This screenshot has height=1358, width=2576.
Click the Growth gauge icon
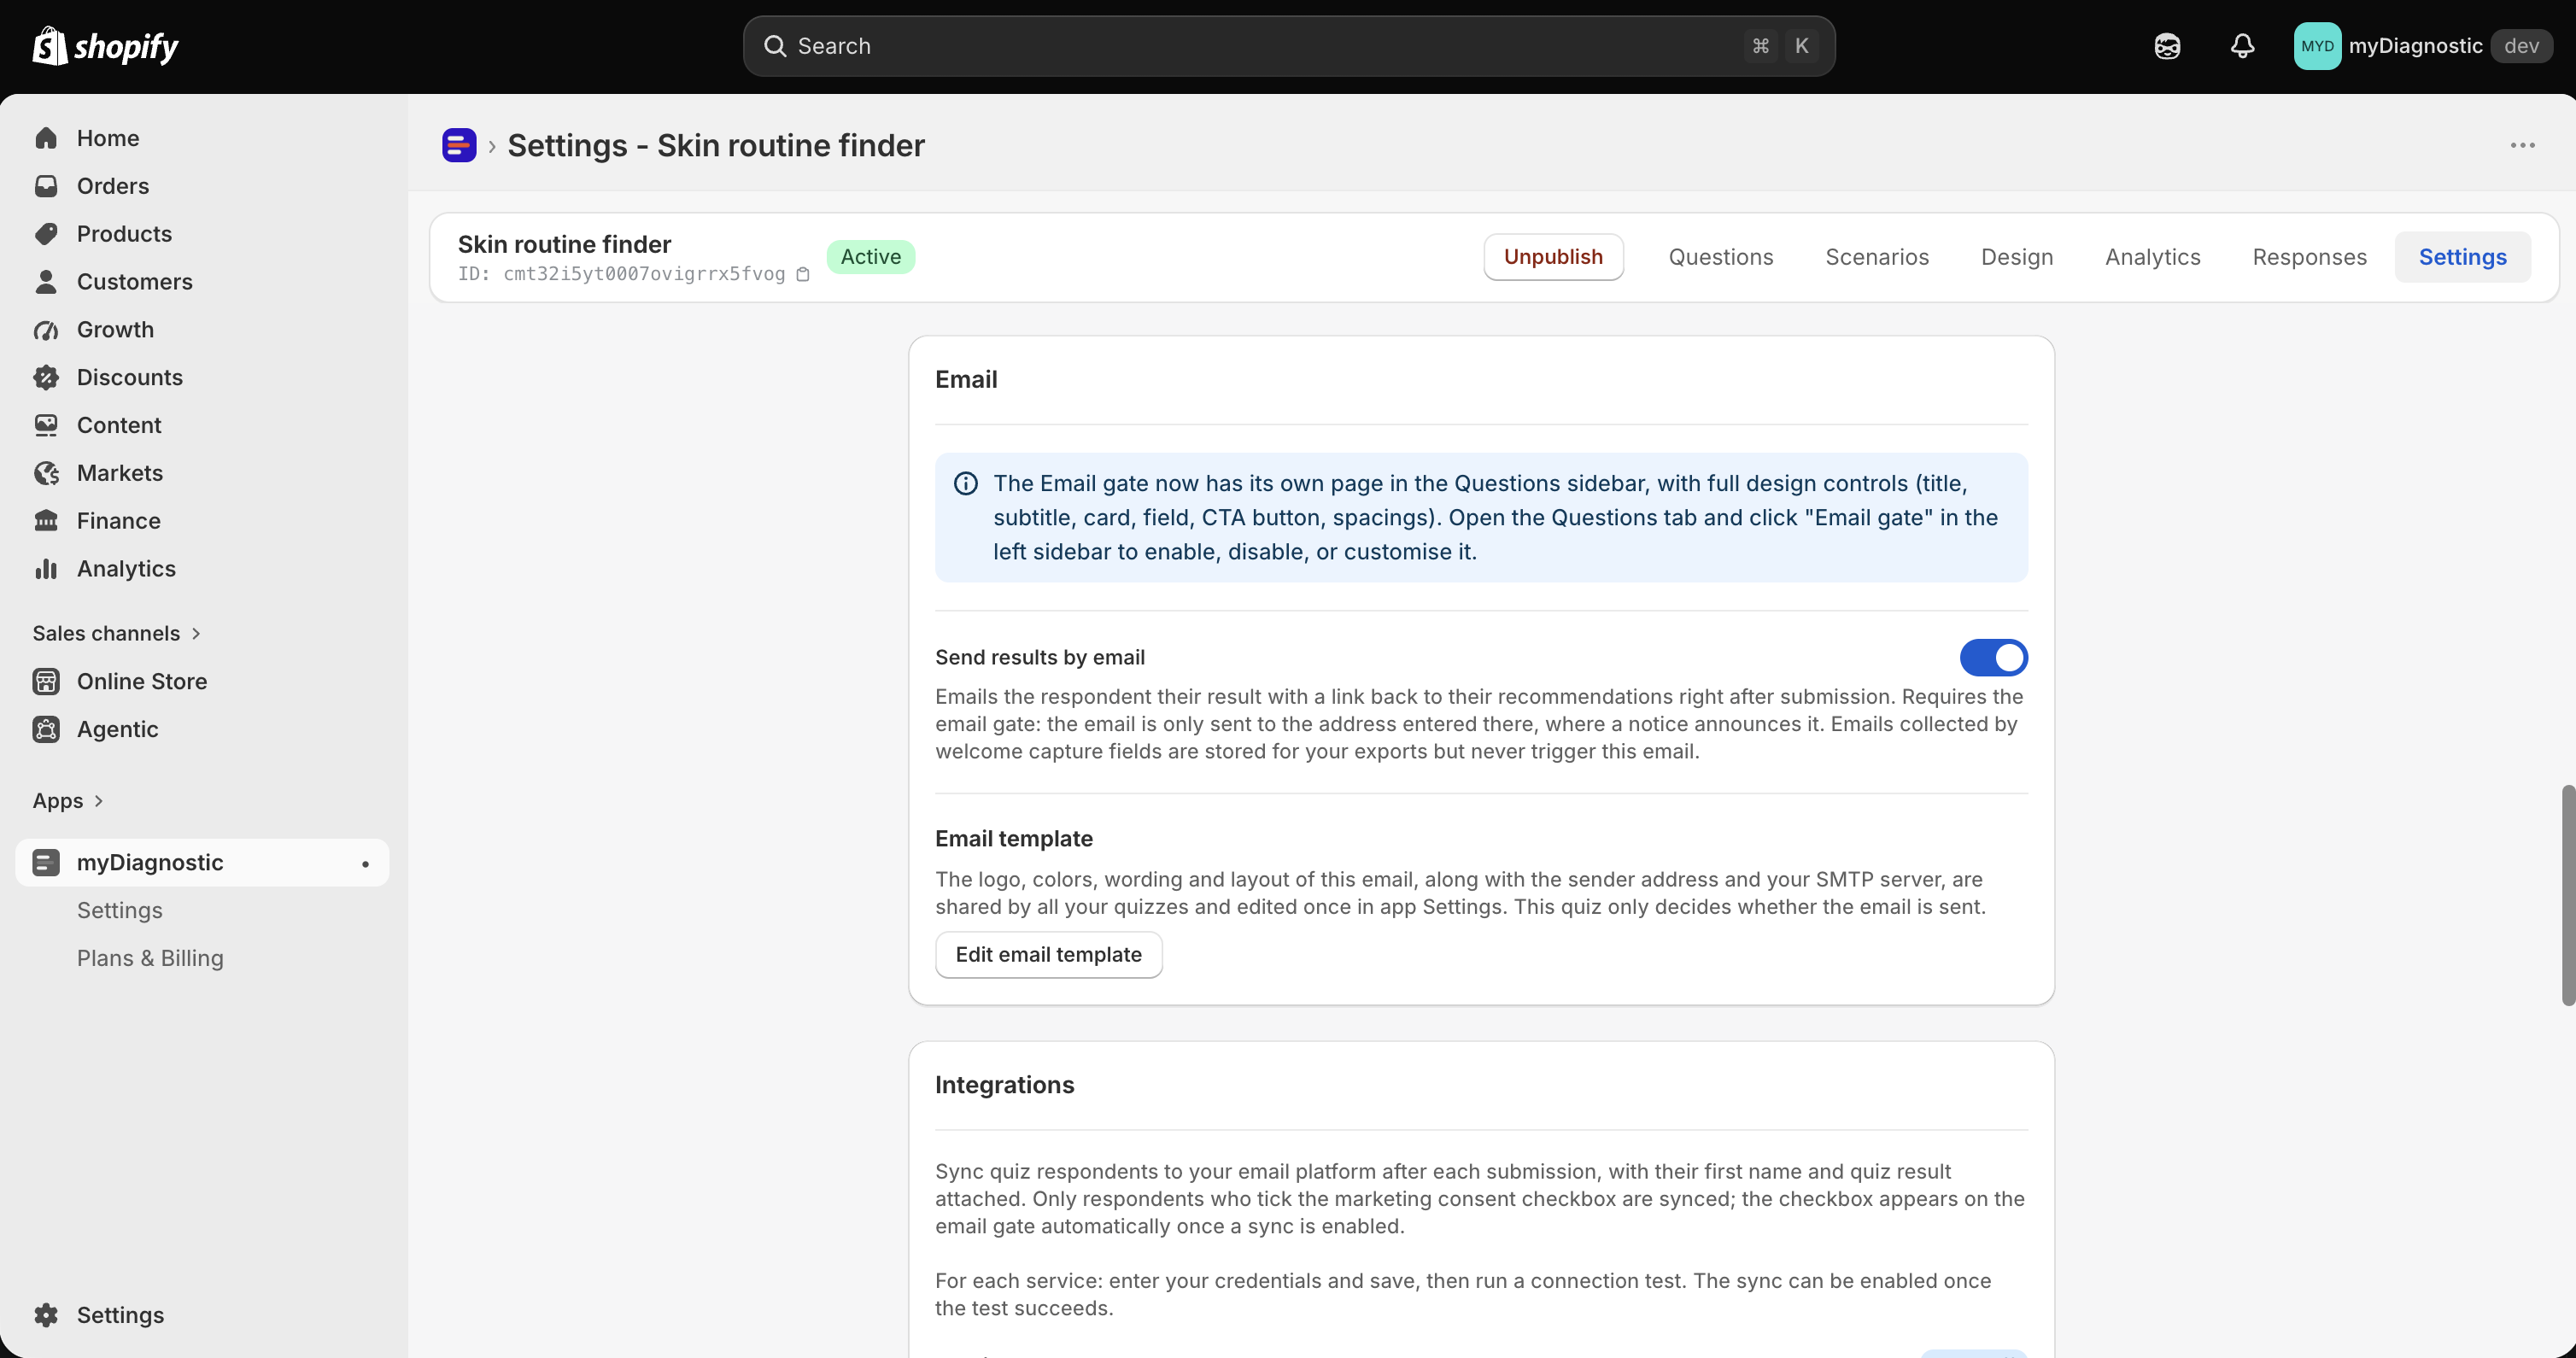pos(46,330)
